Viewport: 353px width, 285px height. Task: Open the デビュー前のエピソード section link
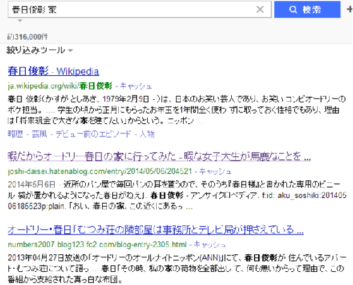point(93,134)
